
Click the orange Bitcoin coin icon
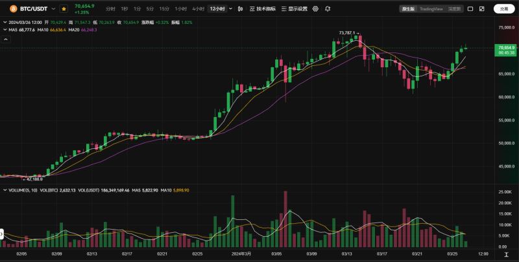(13, 9)
